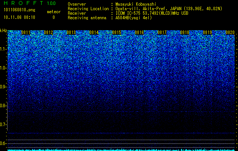Click the 0816 time marker
This screenshot has width=238, height=151.
pos(139,32)
